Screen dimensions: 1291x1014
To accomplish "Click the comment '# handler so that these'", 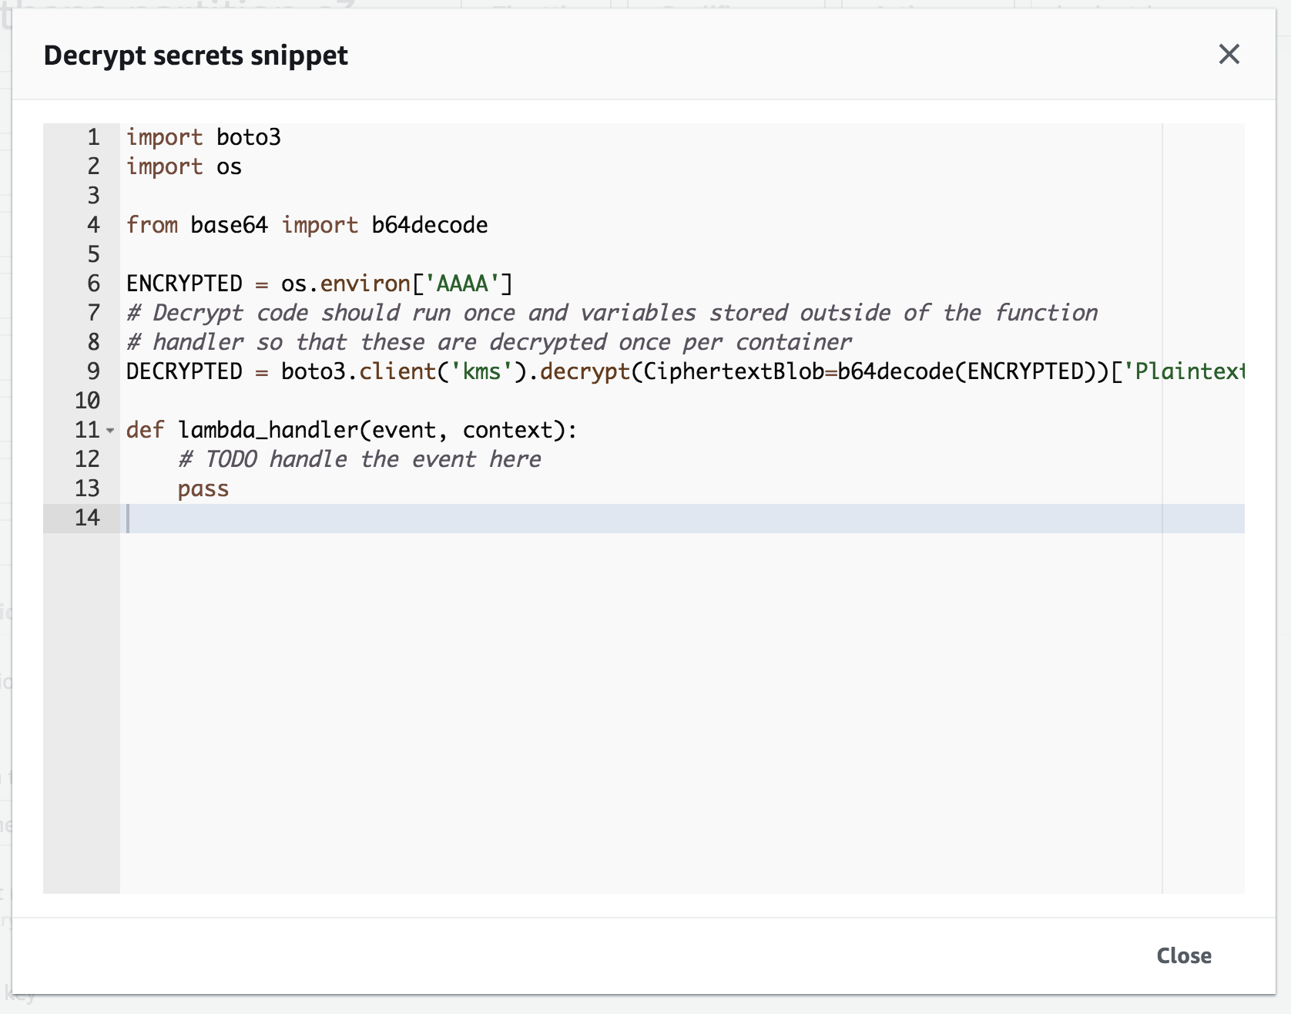I will tap(489, 342).
